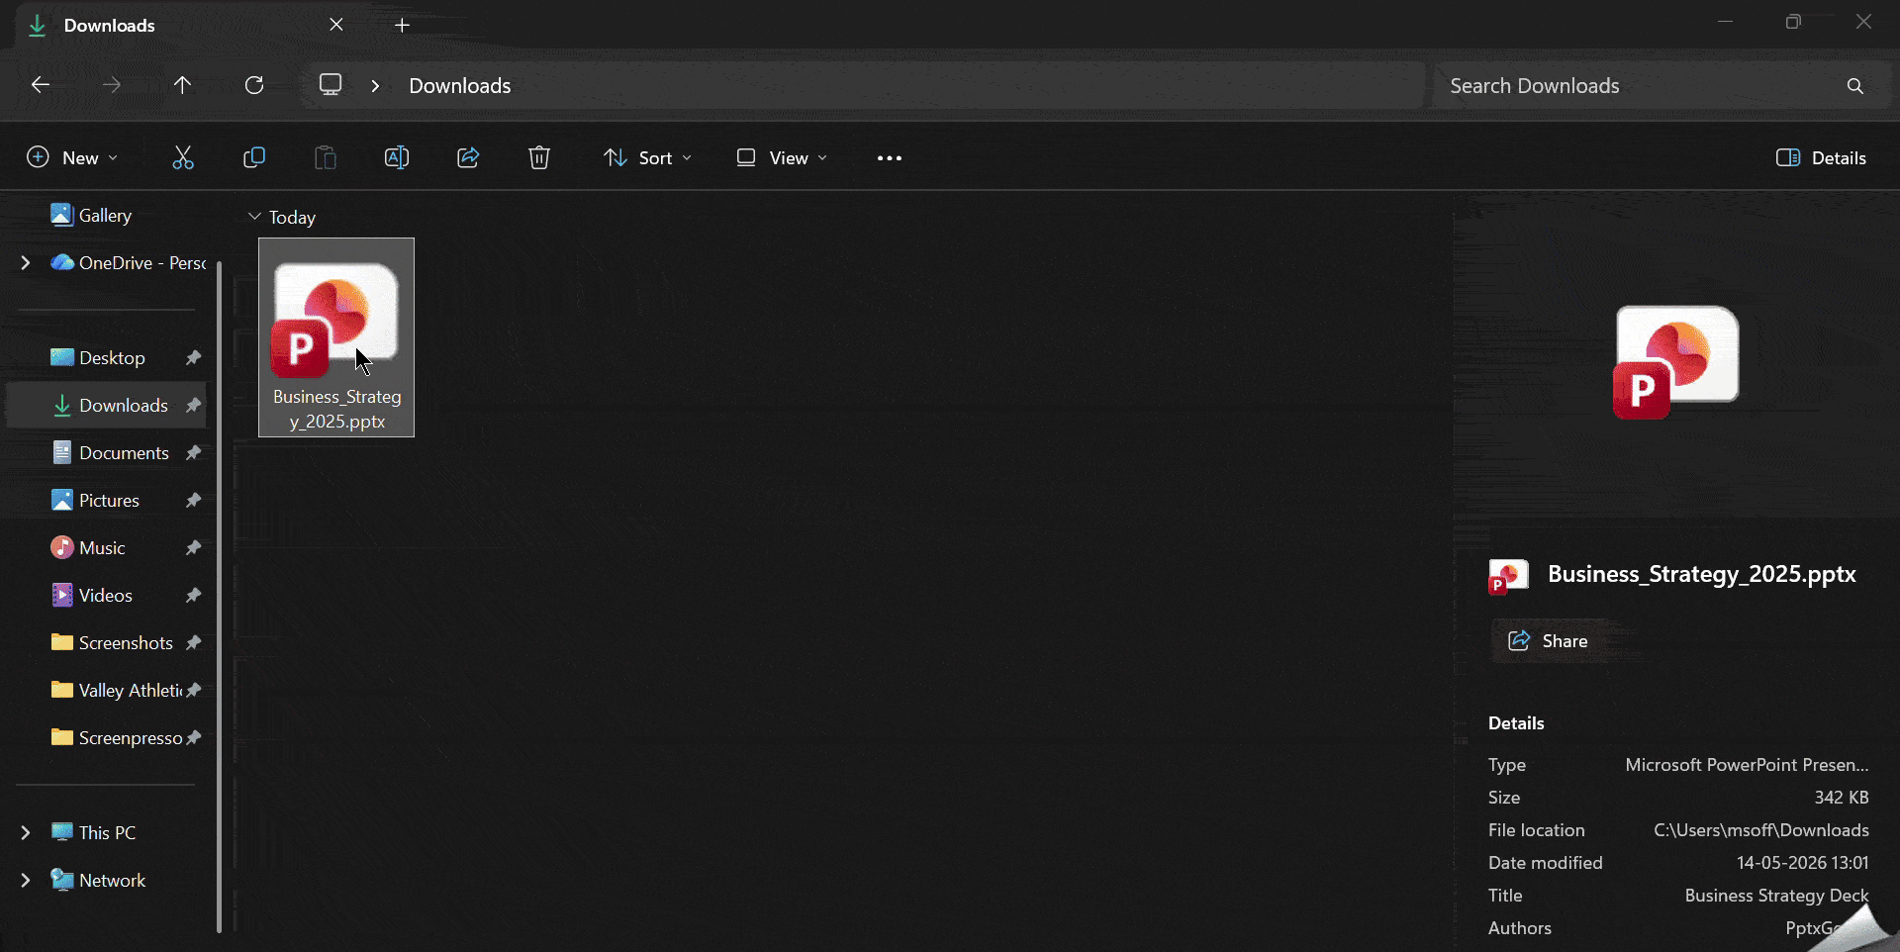
Task: Click Downloads in the address breadcrumb
Action: (x=460, y=86)
